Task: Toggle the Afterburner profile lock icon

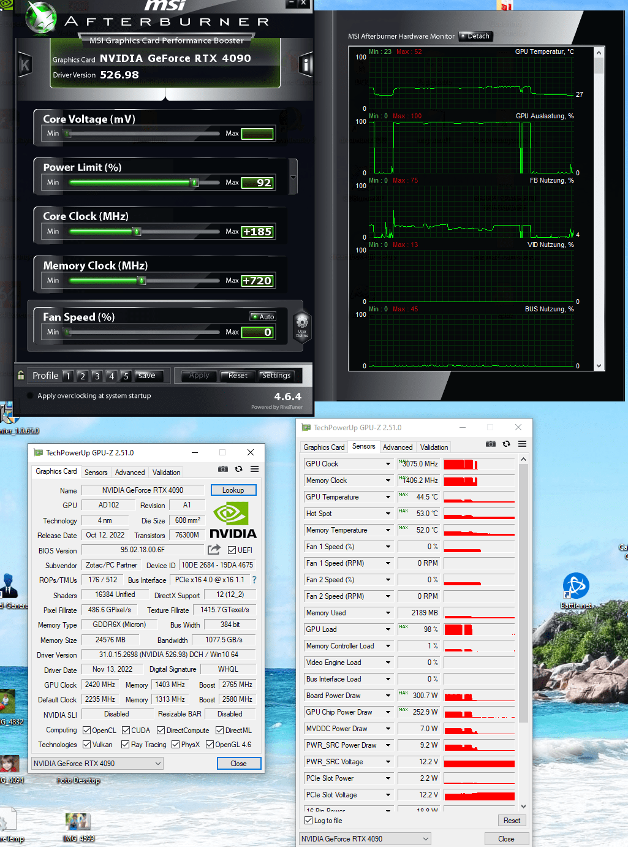Action: tap(21, 375)
